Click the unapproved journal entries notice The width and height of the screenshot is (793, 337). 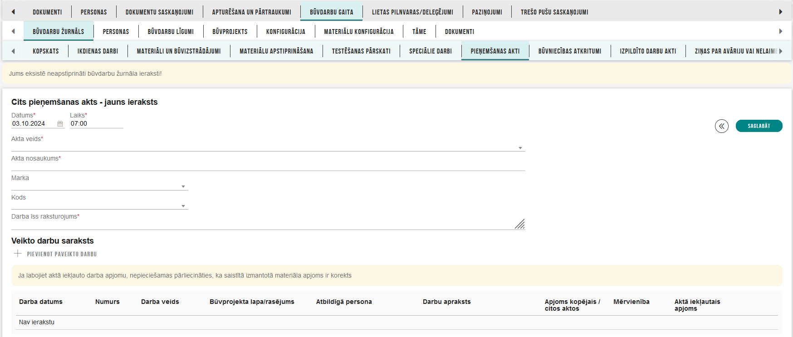(x=396, y=73)
